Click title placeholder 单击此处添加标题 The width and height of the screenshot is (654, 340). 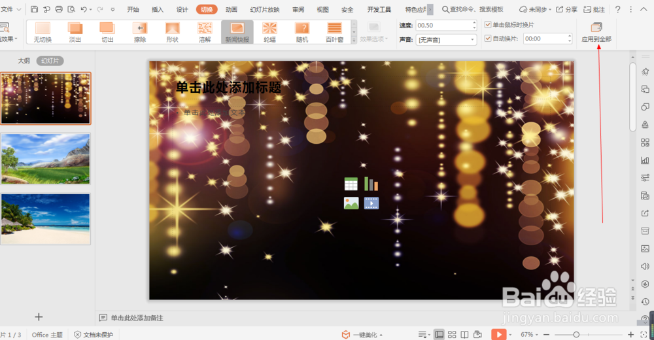click(x=228, y=87)
